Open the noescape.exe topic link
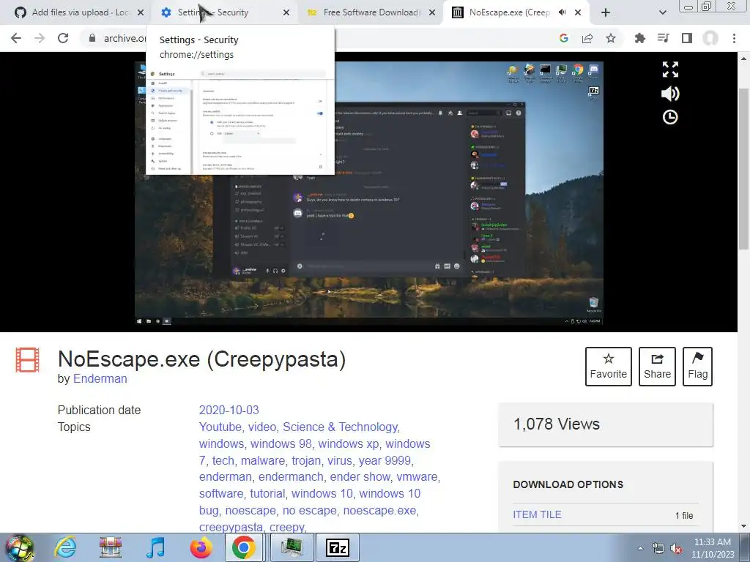The height and width of the screenshot is (562, 750). pos(379,510)
